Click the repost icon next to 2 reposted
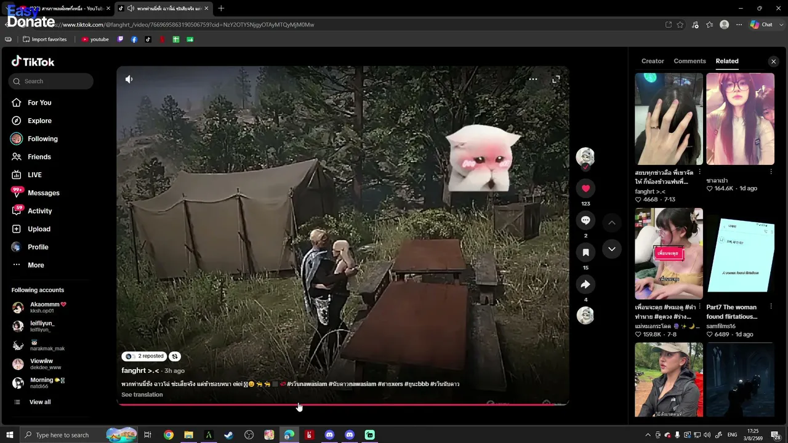 tap(175, 356)
